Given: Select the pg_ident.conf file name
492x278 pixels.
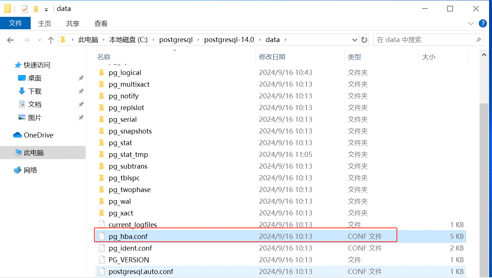Looking at the screenshot, I should click(130, 248).
